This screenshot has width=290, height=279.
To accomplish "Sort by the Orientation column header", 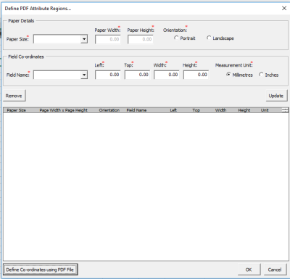I will coord(109,110).
